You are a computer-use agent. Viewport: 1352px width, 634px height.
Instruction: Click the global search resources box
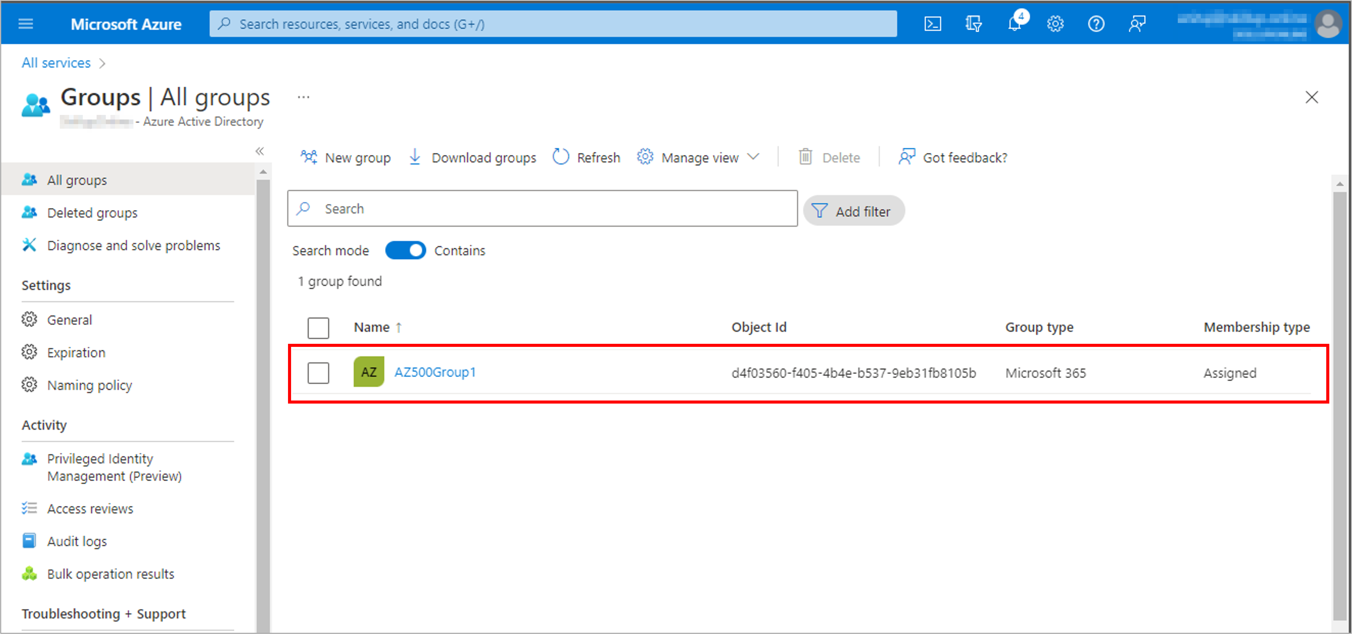[x=553, y=24]
